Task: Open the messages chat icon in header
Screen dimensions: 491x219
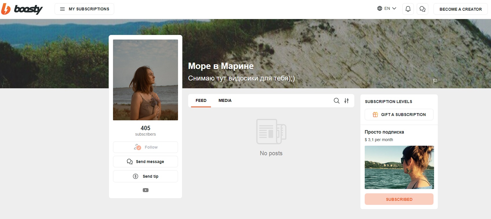Action: coord(423,9)
